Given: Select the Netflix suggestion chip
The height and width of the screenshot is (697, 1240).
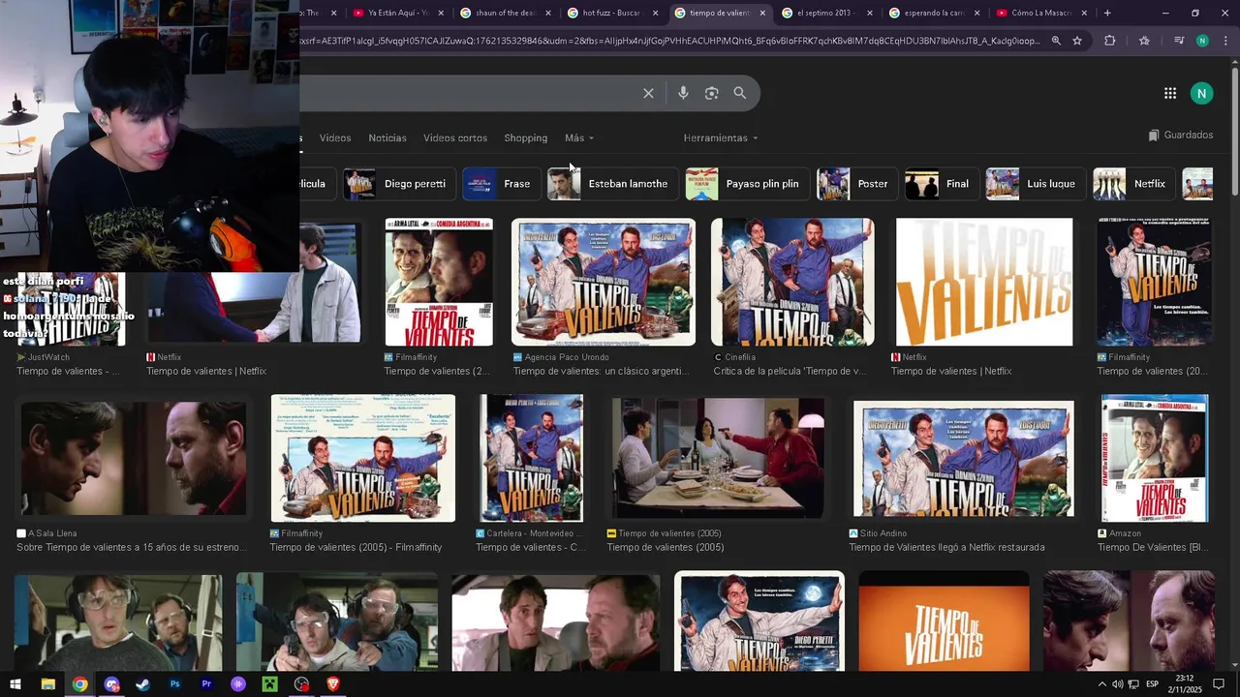Looking at the screenshot, I should click(1133, 184).
